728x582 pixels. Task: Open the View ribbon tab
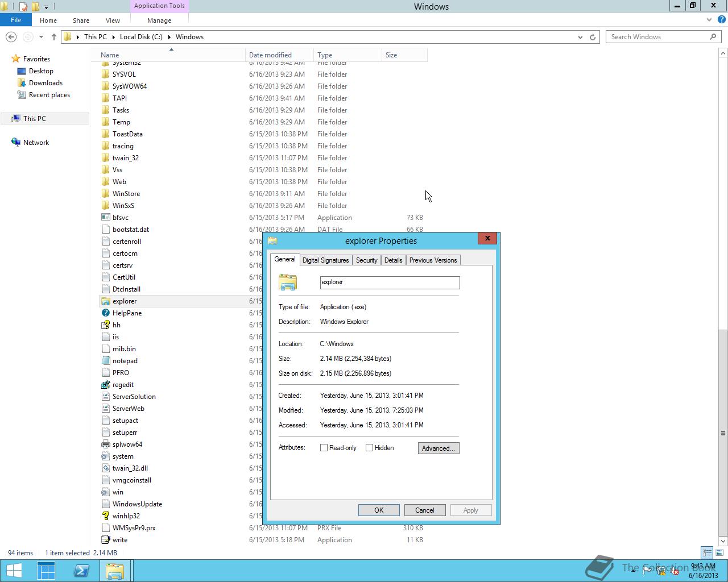pos(113,20)
